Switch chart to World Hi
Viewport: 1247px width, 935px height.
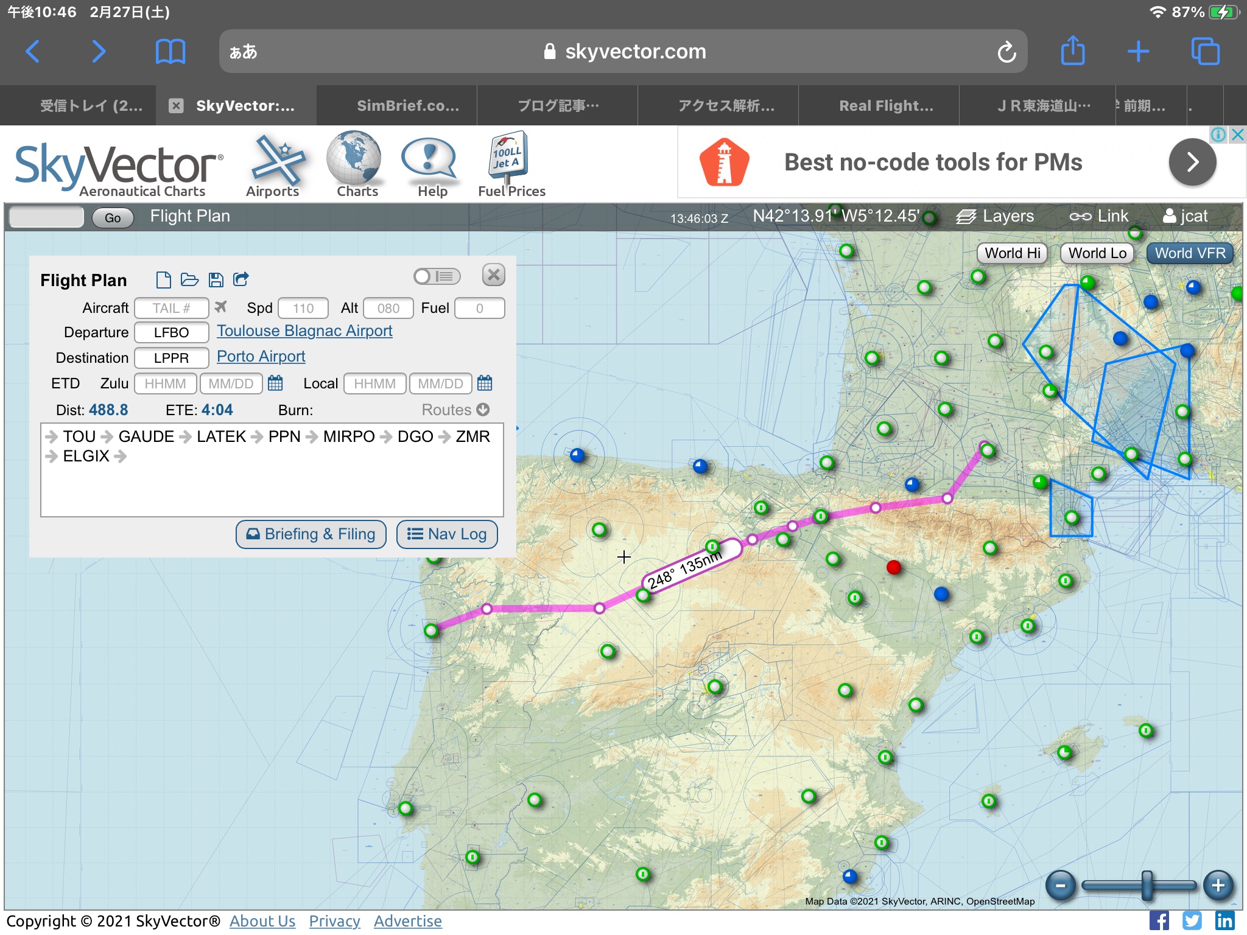(1012, 253)
